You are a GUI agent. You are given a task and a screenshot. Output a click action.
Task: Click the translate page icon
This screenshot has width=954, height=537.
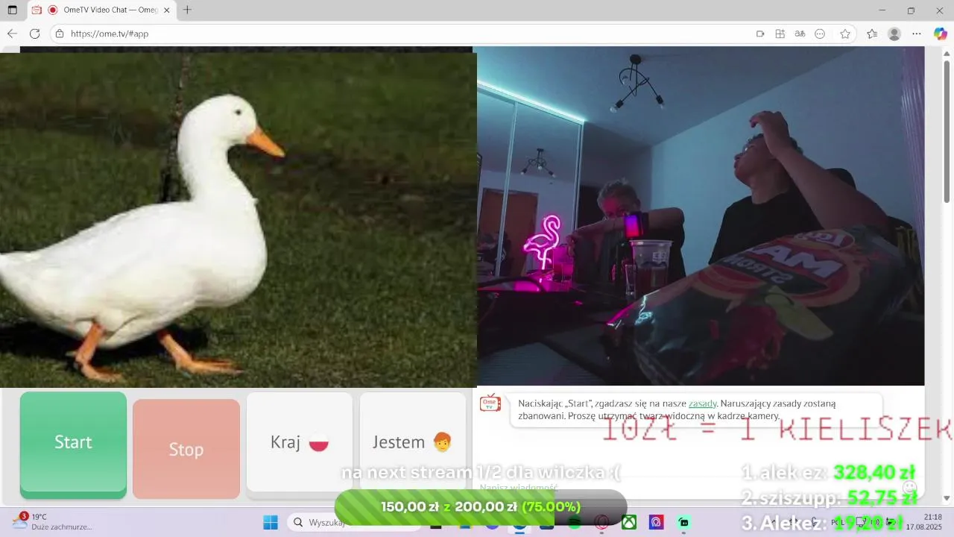pos(800,34)
